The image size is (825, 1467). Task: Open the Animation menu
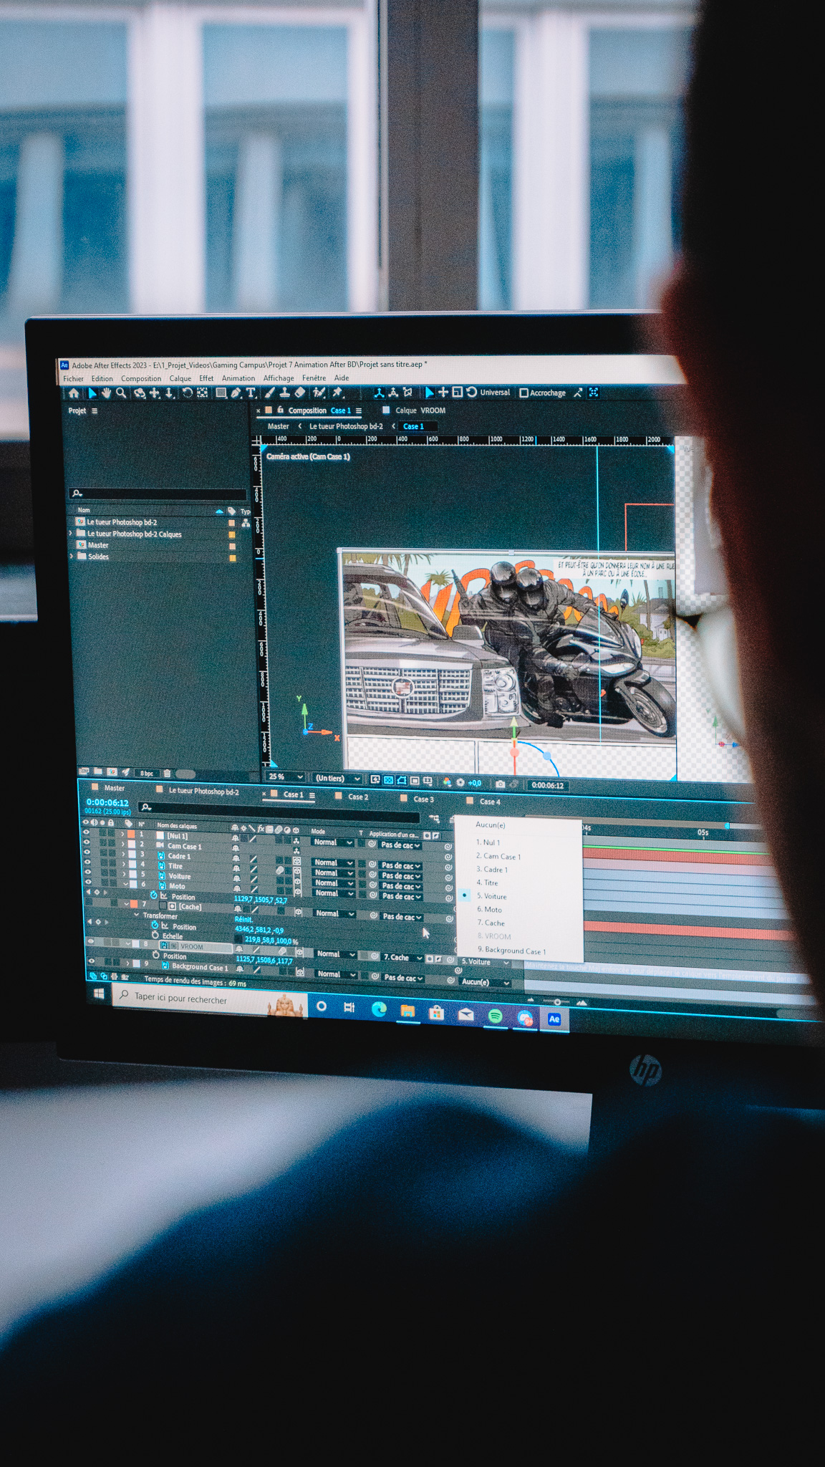coord(238,378)
